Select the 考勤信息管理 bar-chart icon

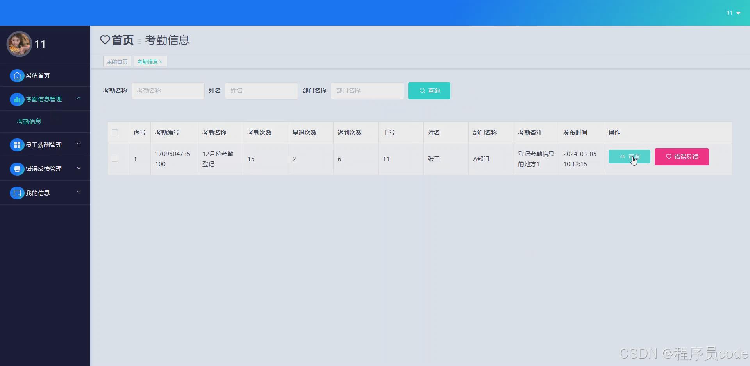tap(17, 99)
